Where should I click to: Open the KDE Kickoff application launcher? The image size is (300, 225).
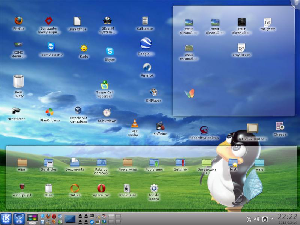6,219
